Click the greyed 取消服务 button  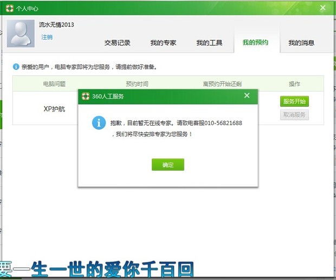pyautogui.click(x=294, y=115)
